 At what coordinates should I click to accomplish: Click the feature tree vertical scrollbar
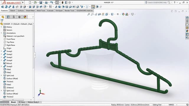click(33, 47)
